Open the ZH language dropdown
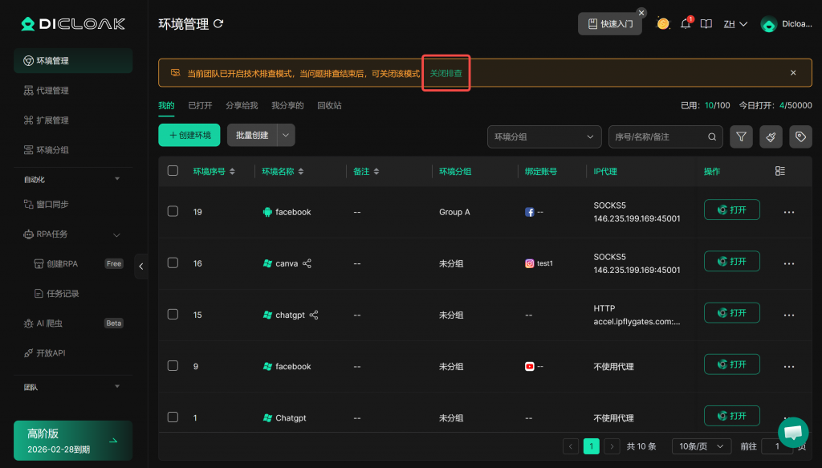Image resolution: width=822 pixels, height=468 pixels. coord(735,24)
